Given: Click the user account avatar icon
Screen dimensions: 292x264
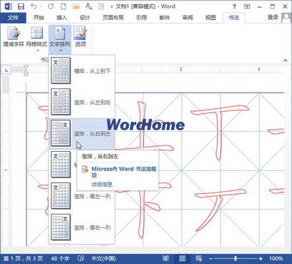Looking at the screenshot, I should coord(287,18).
